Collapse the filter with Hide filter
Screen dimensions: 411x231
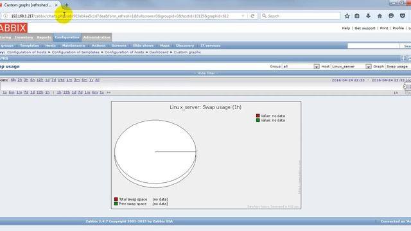click(206, 73)
